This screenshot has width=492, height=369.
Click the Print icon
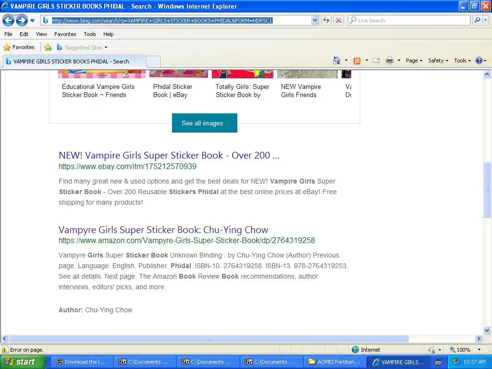tap(389, 61)
